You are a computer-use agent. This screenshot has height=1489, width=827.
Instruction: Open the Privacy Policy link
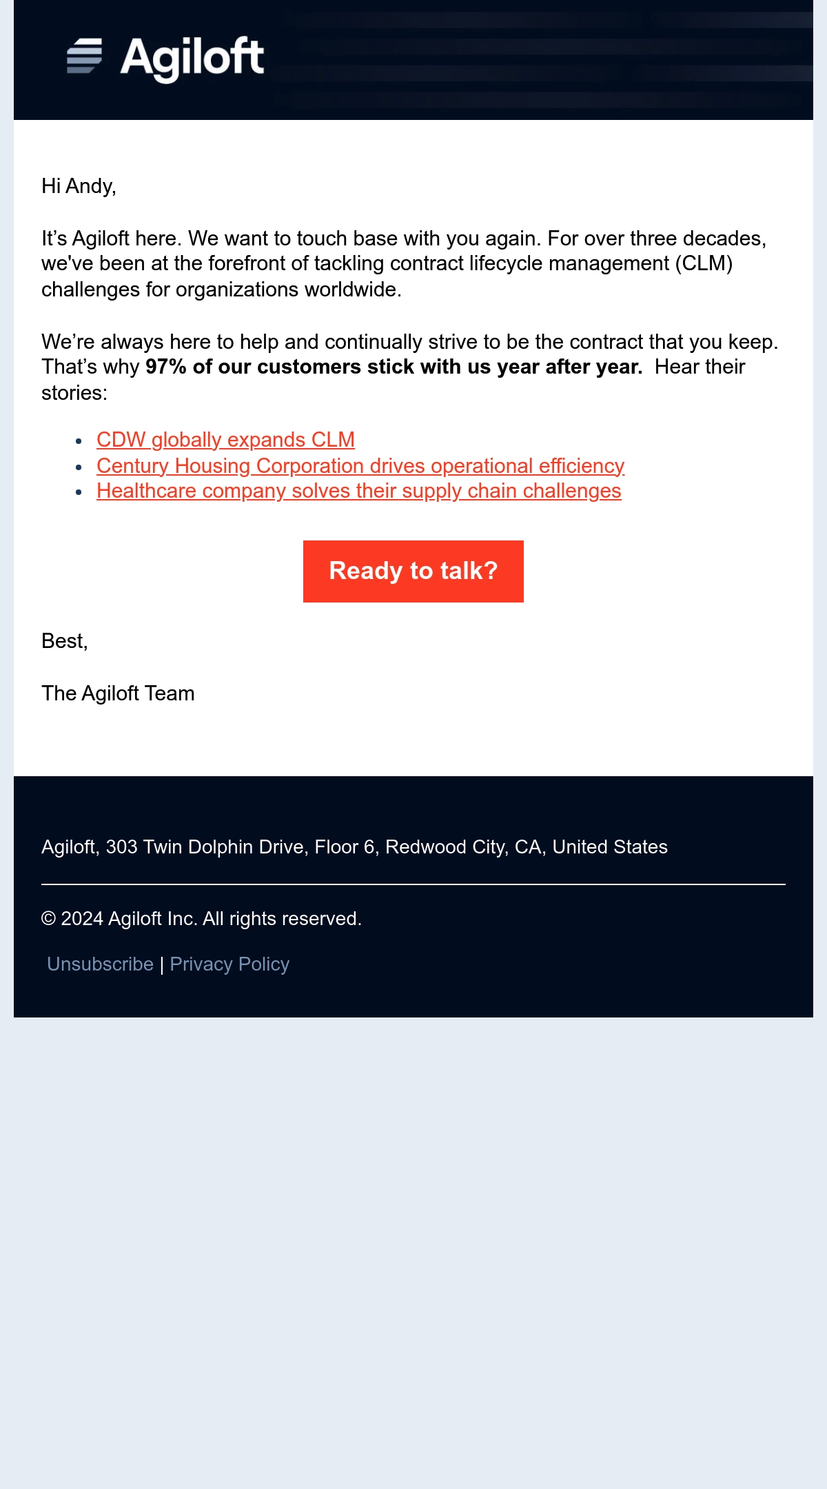229,964
